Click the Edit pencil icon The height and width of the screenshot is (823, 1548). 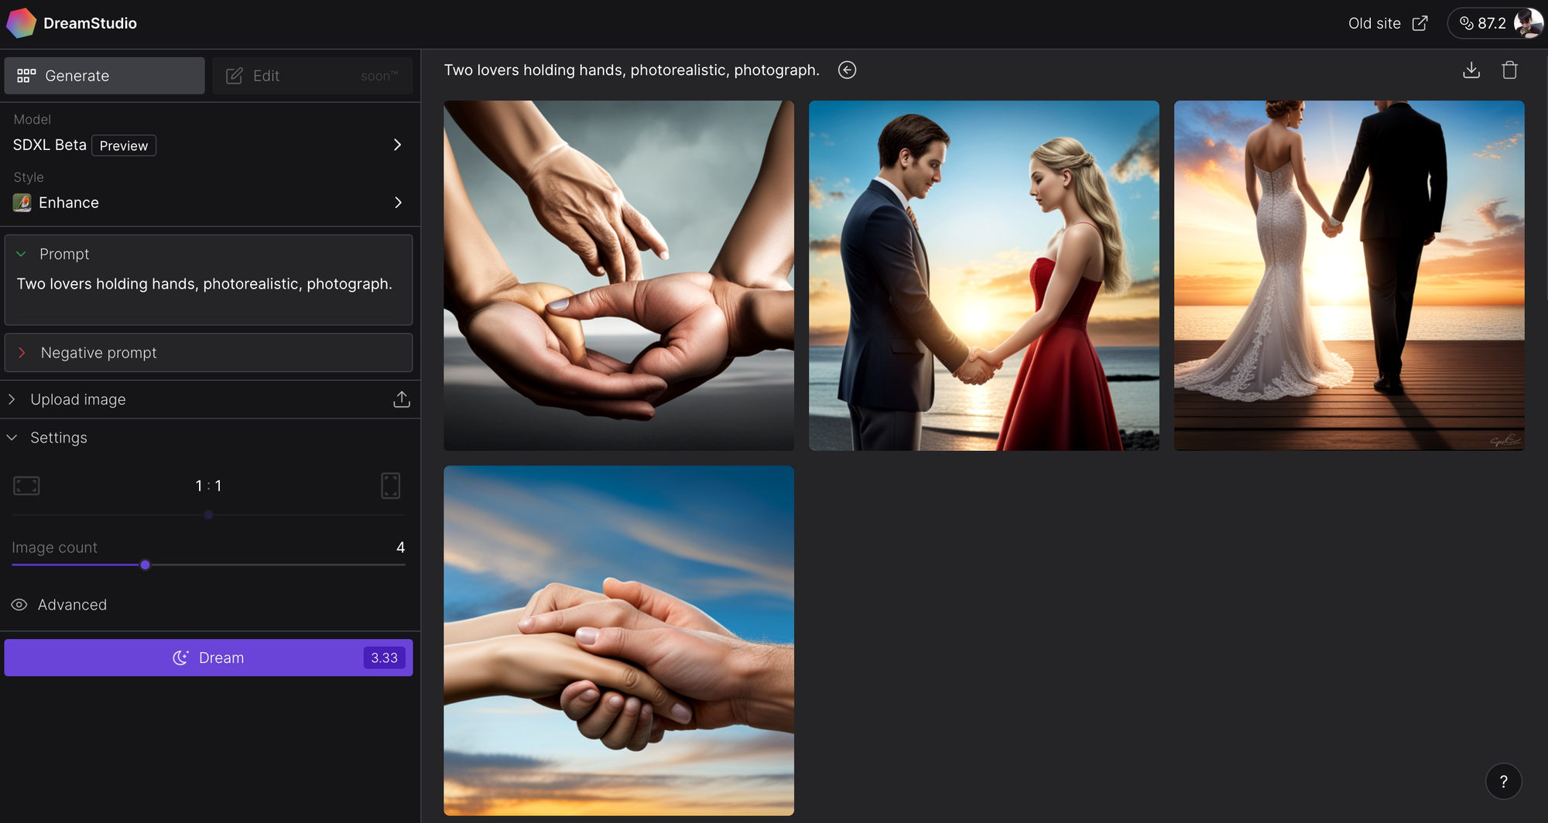[x=234, y=76]
